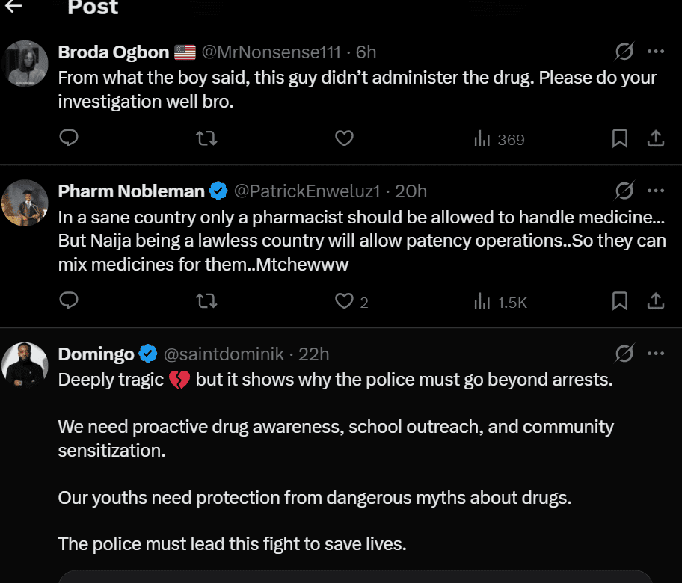Click Grok icon on Broda Ogbon's post
The image size is (682, 583).
click(x=624, y=52)
